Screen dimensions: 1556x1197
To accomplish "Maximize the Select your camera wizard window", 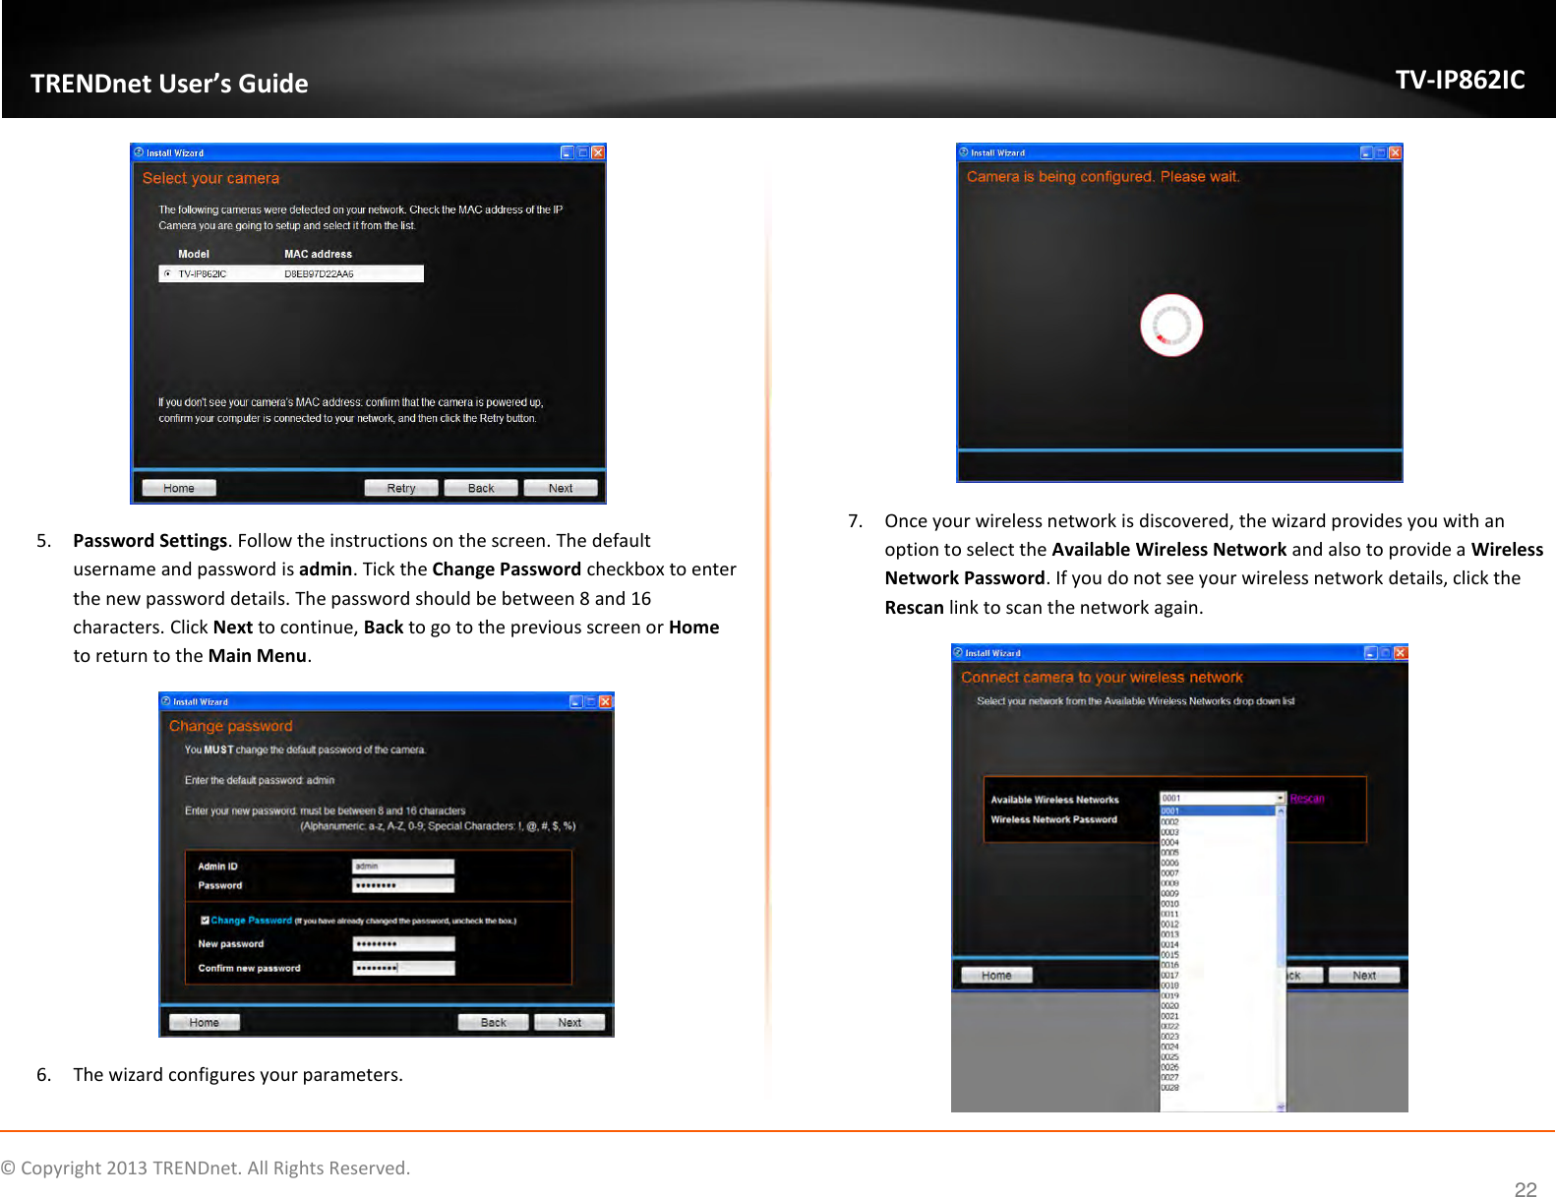I will coord(582,152).
